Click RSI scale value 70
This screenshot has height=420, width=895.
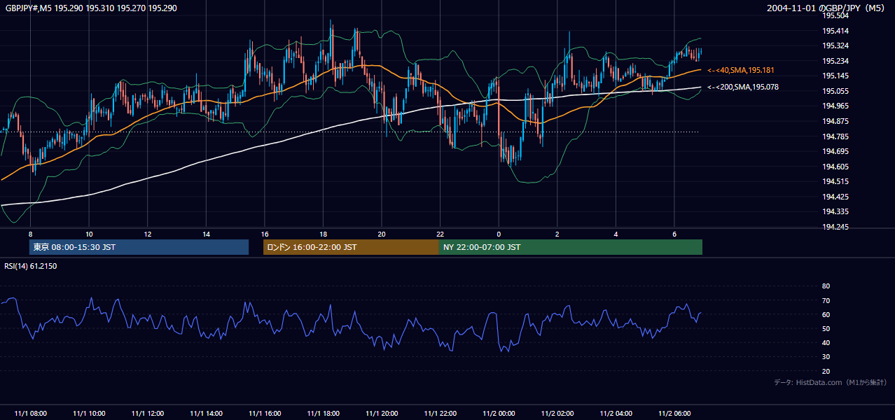pyautogui.click(x=826, y=300)
